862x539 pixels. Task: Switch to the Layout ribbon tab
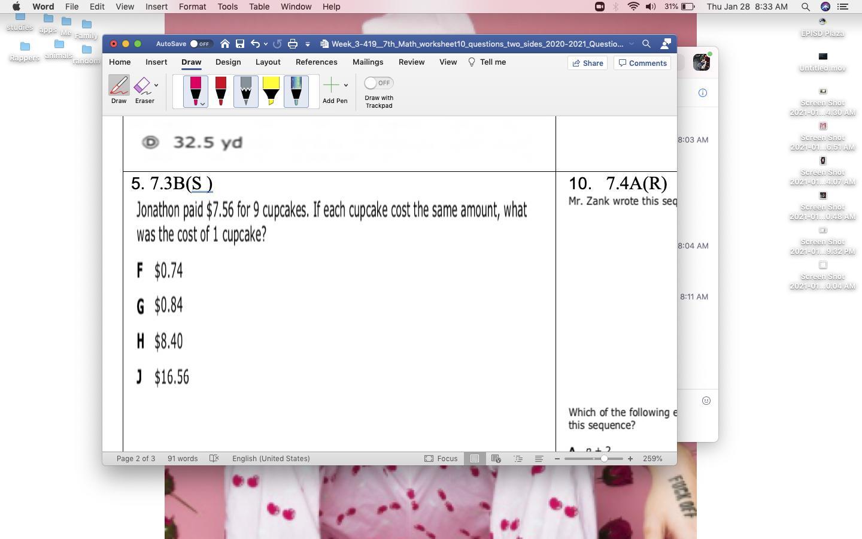268,62
